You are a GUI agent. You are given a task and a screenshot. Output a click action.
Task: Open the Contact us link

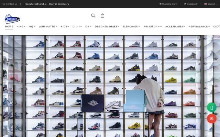pyautogui.click(x=11, y=4)
